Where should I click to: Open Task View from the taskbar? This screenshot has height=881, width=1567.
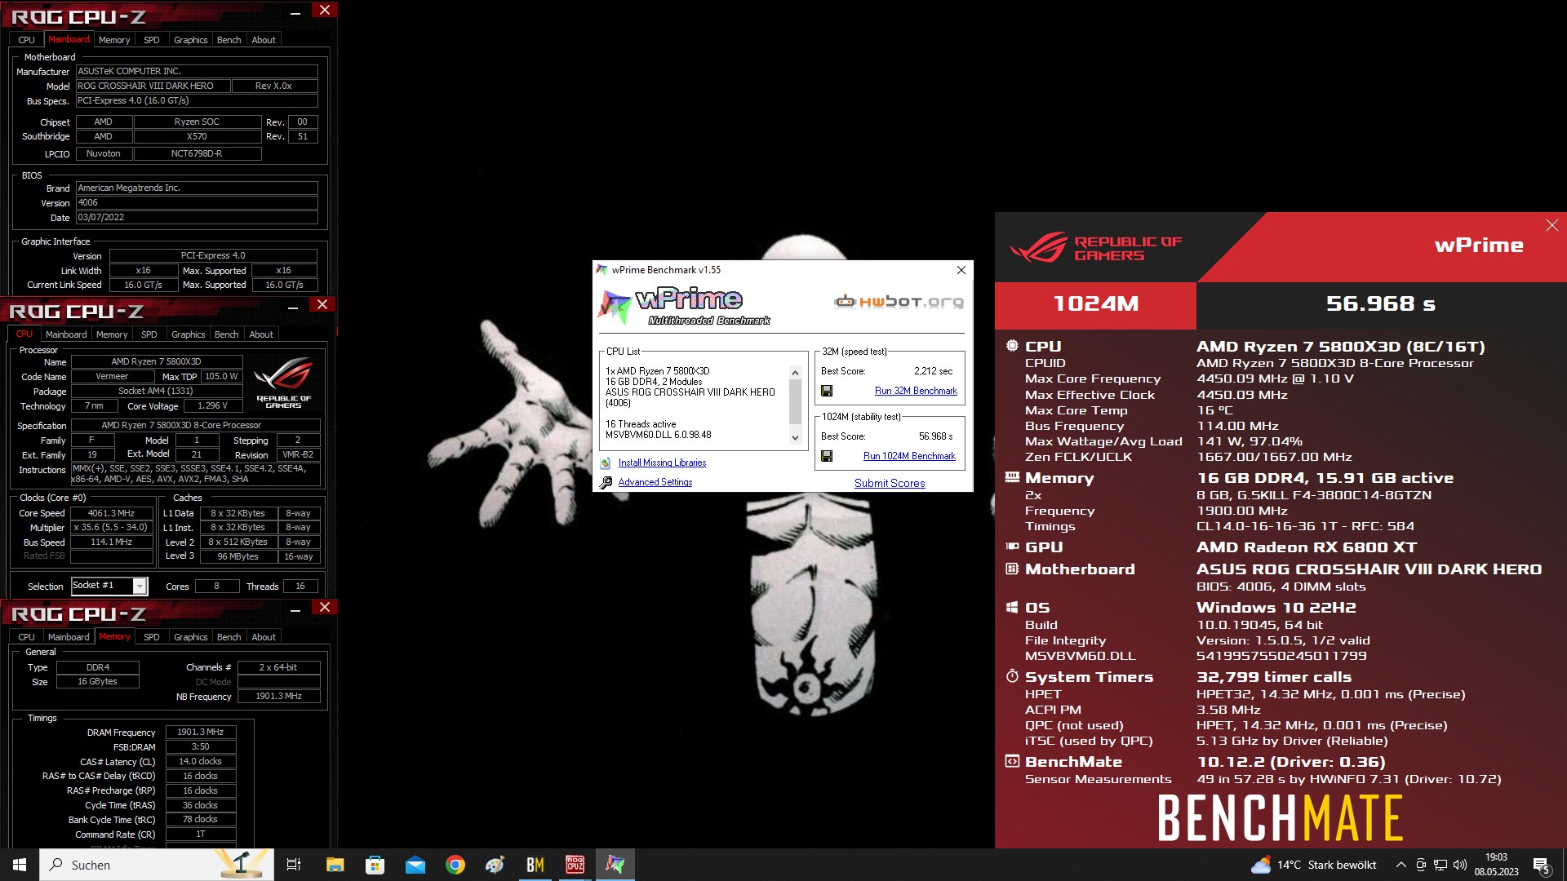pos(294,865)
